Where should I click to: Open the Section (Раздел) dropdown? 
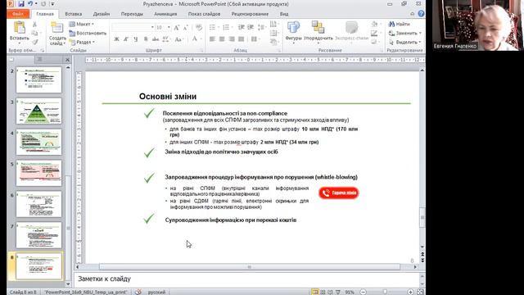pyautogui.click(x=82, y=42)
